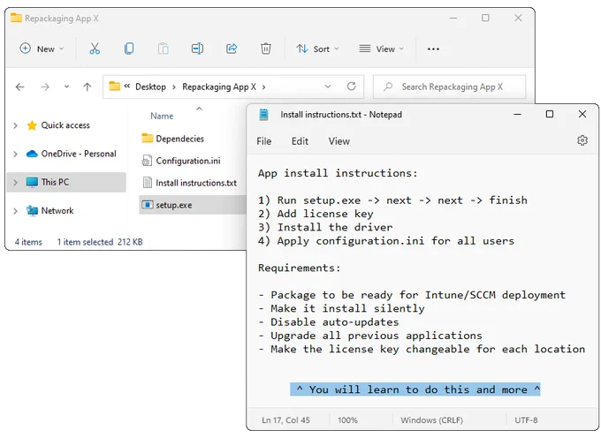Viewport: 601px width, 438px height.
Task: Open the Sort dropdown in Explorer
Action: pos(318,49)
